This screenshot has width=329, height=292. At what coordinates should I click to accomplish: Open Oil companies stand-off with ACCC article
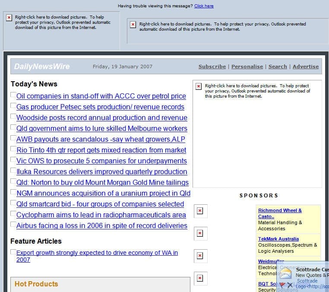tap(101, 96)
